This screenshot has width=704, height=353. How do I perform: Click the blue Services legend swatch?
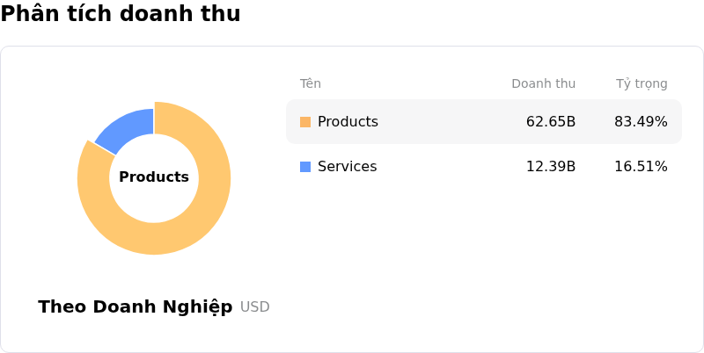(305, 167)
